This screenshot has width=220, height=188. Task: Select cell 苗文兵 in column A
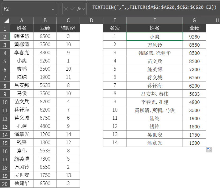click(x=22, y=102)
